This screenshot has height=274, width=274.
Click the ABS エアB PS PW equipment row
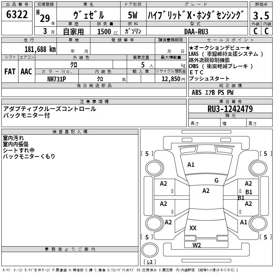(x=212, y=92)
